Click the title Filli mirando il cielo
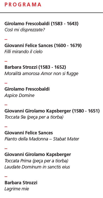 (23, 52)
